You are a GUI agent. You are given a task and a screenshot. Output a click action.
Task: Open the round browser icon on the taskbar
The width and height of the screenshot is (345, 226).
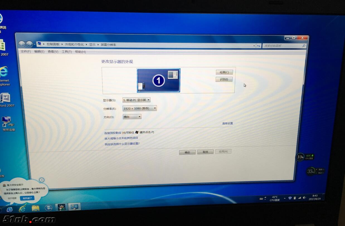click(x=48, y=208)
